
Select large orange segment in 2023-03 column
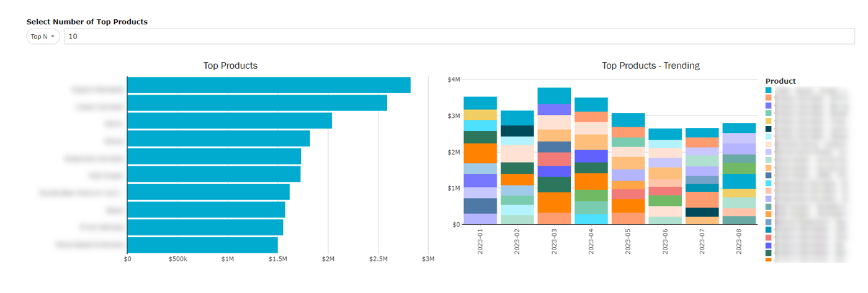pyautogui.click(x=554, y=202)
